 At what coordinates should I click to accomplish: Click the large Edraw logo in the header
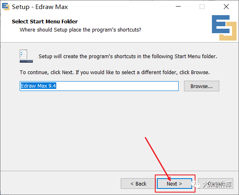[224, 28]
